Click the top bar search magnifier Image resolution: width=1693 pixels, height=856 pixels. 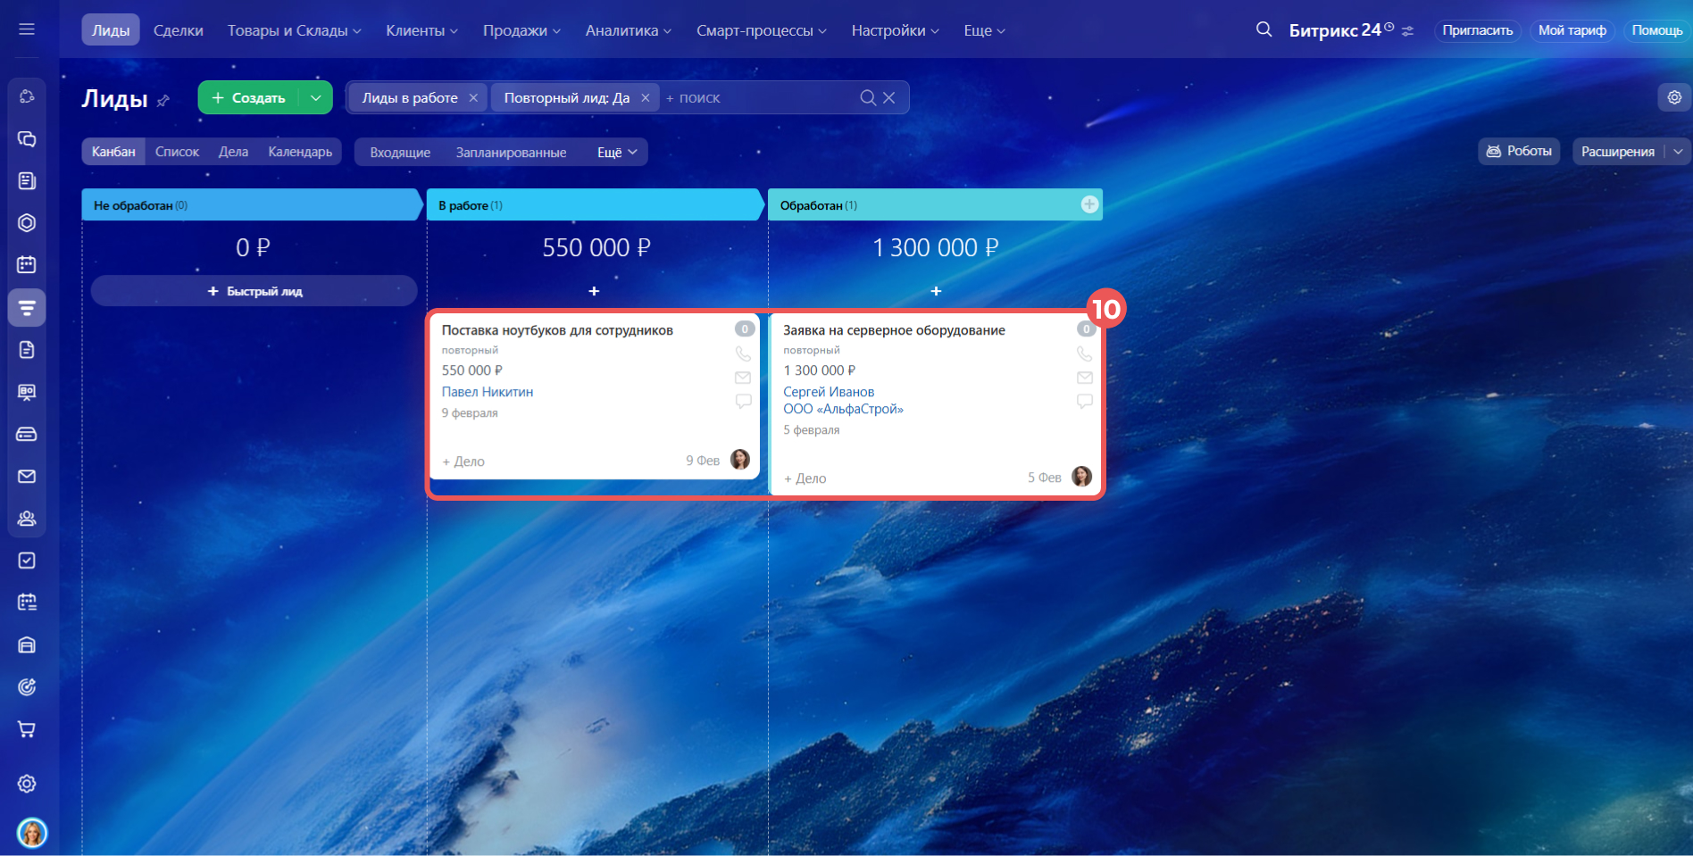point(1263,29)
